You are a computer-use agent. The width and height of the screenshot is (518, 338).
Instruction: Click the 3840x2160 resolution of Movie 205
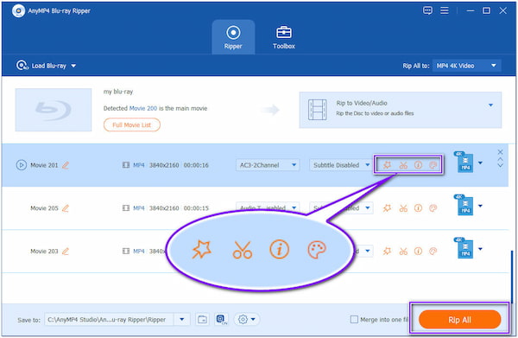164,208
